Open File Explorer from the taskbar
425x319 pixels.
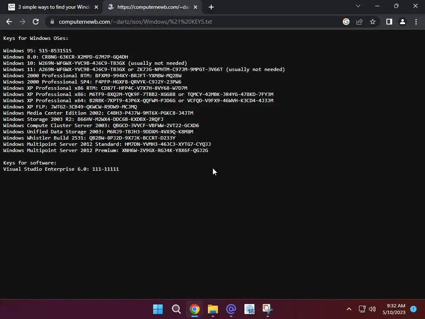tap(213, 309)
